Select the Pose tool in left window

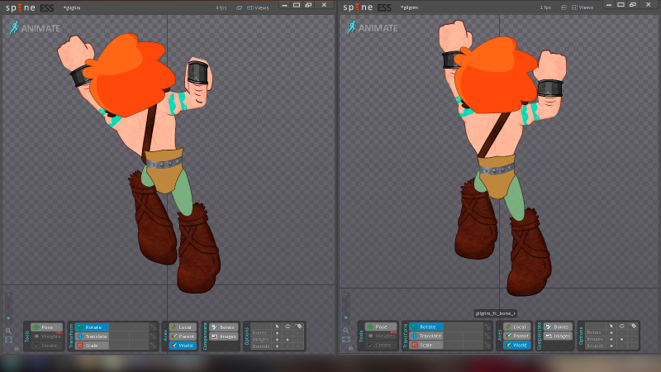click(47, 327)
